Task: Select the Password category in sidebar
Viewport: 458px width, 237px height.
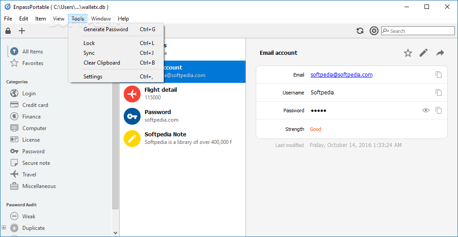Action: coord(28,151)
